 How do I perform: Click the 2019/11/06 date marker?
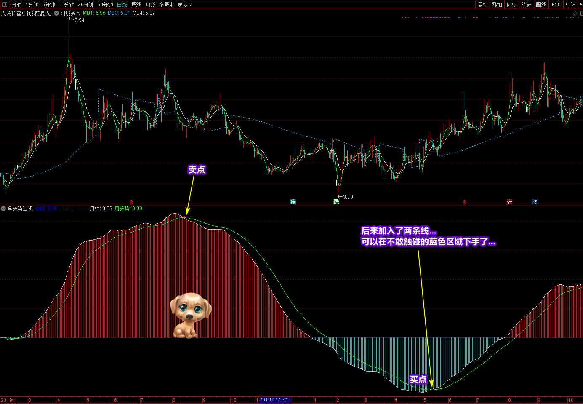pyautogui.click(x=275, y=400)
